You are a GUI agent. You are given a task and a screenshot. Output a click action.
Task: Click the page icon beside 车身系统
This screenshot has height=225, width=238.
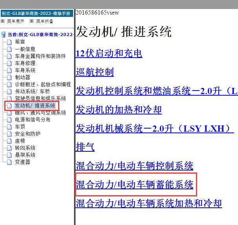[x=9, y=70]
